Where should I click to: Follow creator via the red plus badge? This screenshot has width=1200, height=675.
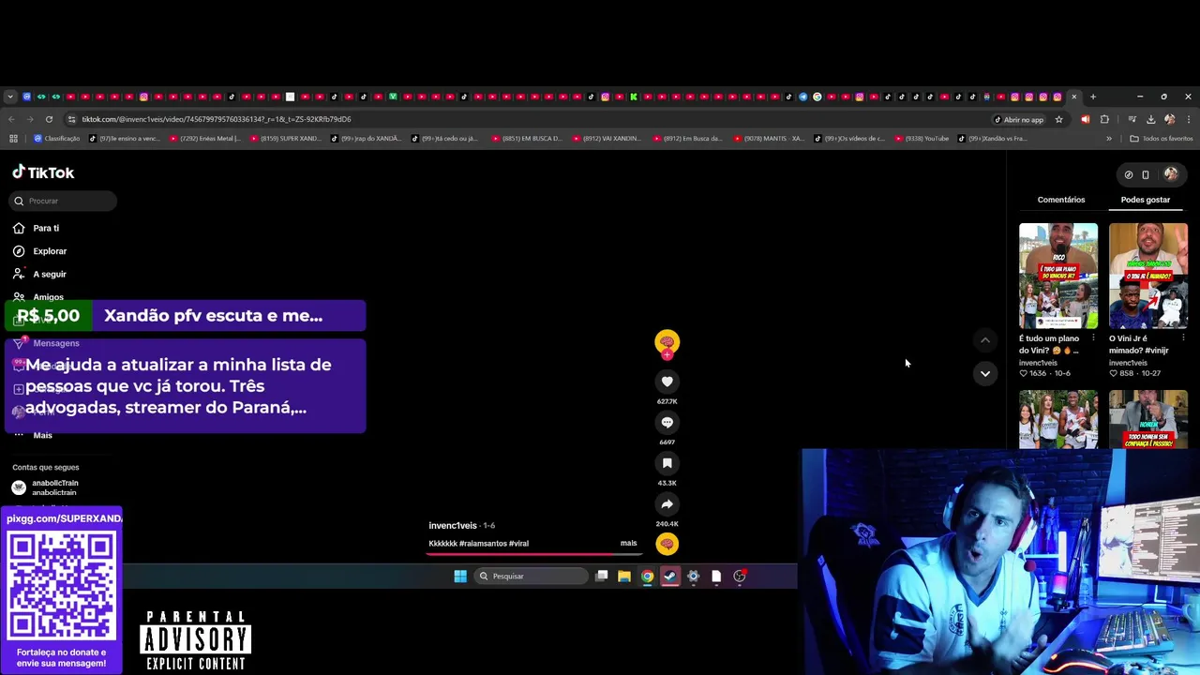tap(667, 355)
